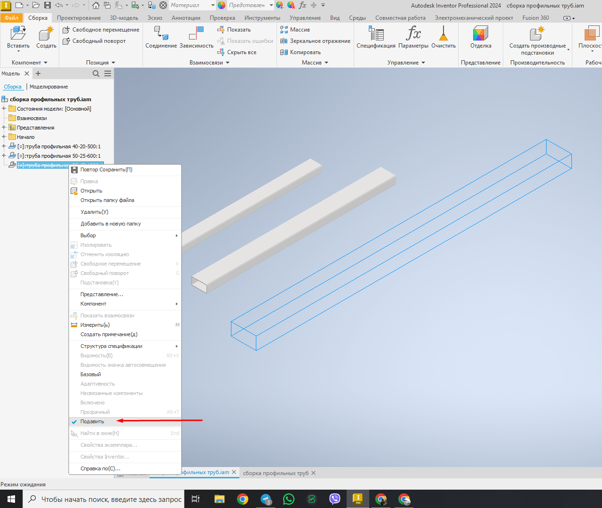The width and height of the screenshot is (602, 508).
Task: Select the Массив pattern tool
Action: pos(295,30)
